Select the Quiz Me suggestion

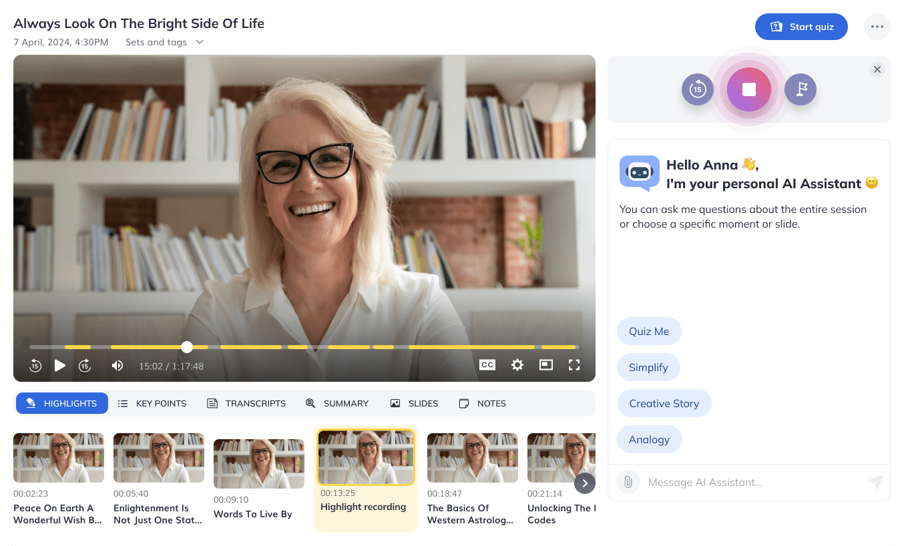(649, 332)
